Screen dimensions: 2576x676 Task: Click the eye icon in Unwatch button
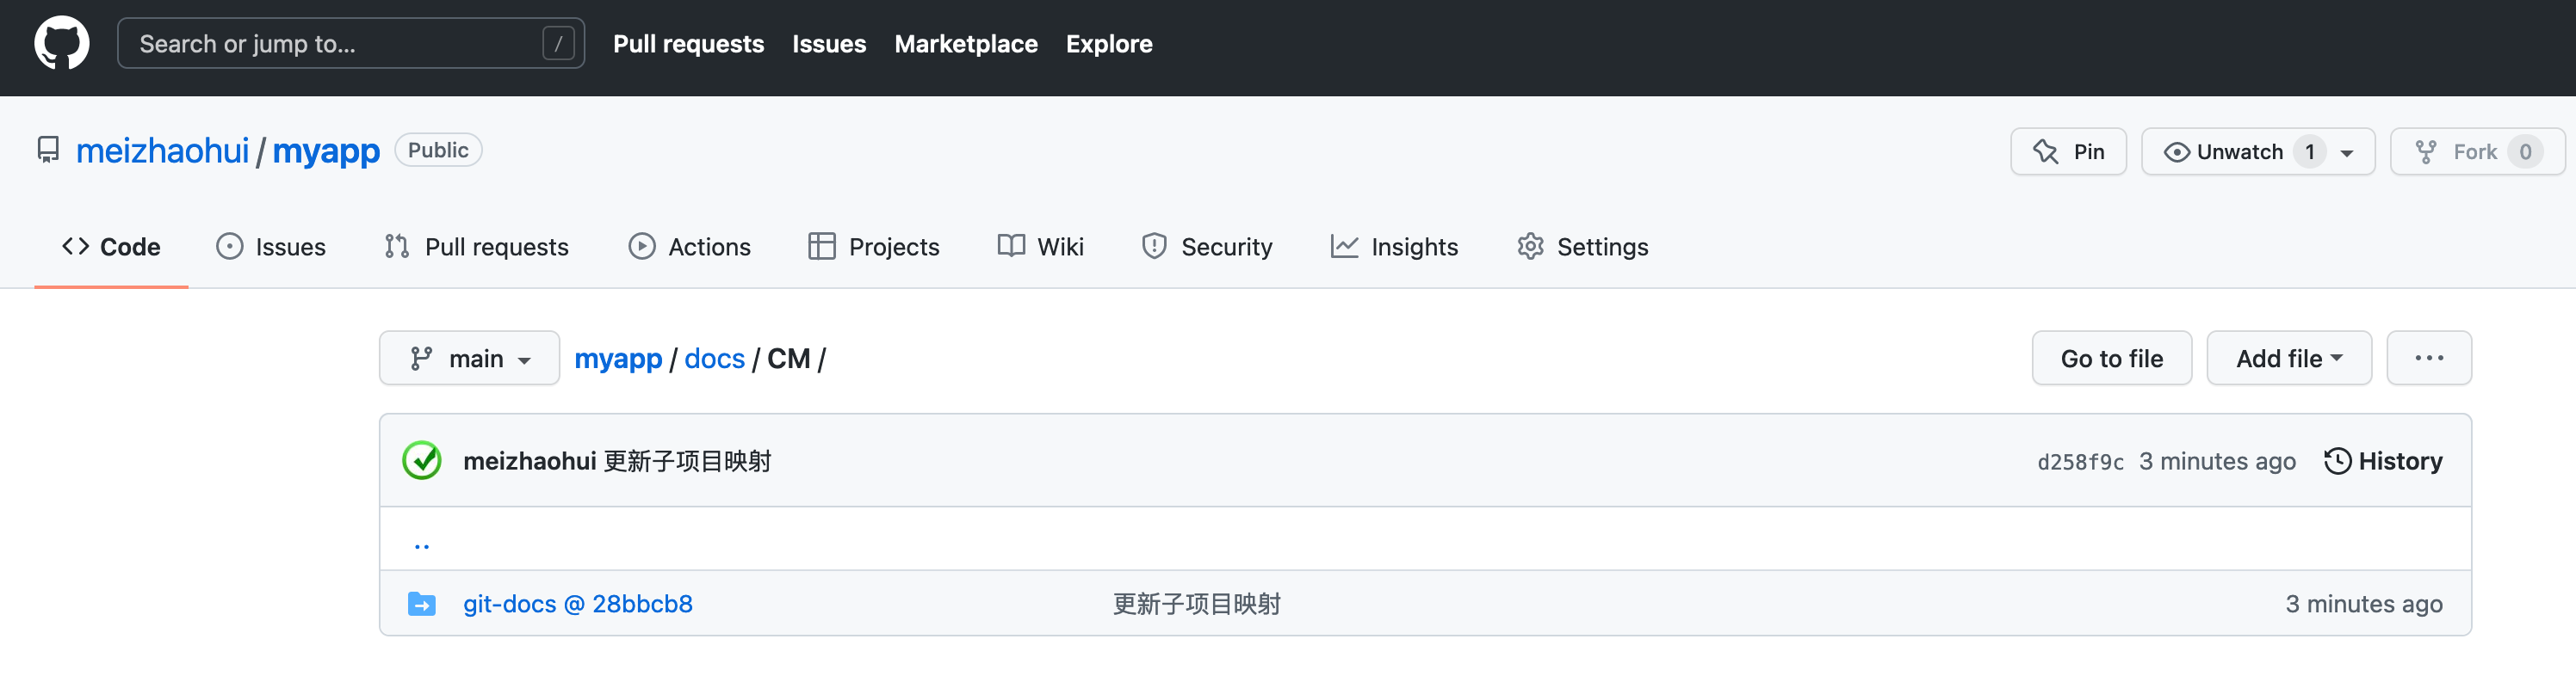(x=2176, y=151)
